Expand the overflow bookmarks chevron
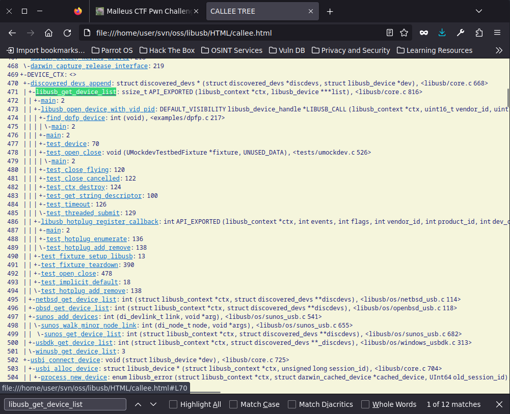Image resolution: width=510 pixels, height=414 pixels. coord(499,50)
